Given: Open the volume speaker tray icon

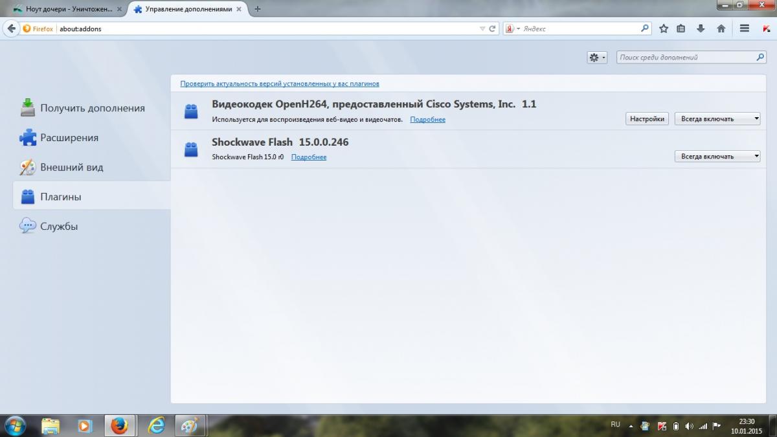Looking at the screenshot, I should (x=689, y=426).
